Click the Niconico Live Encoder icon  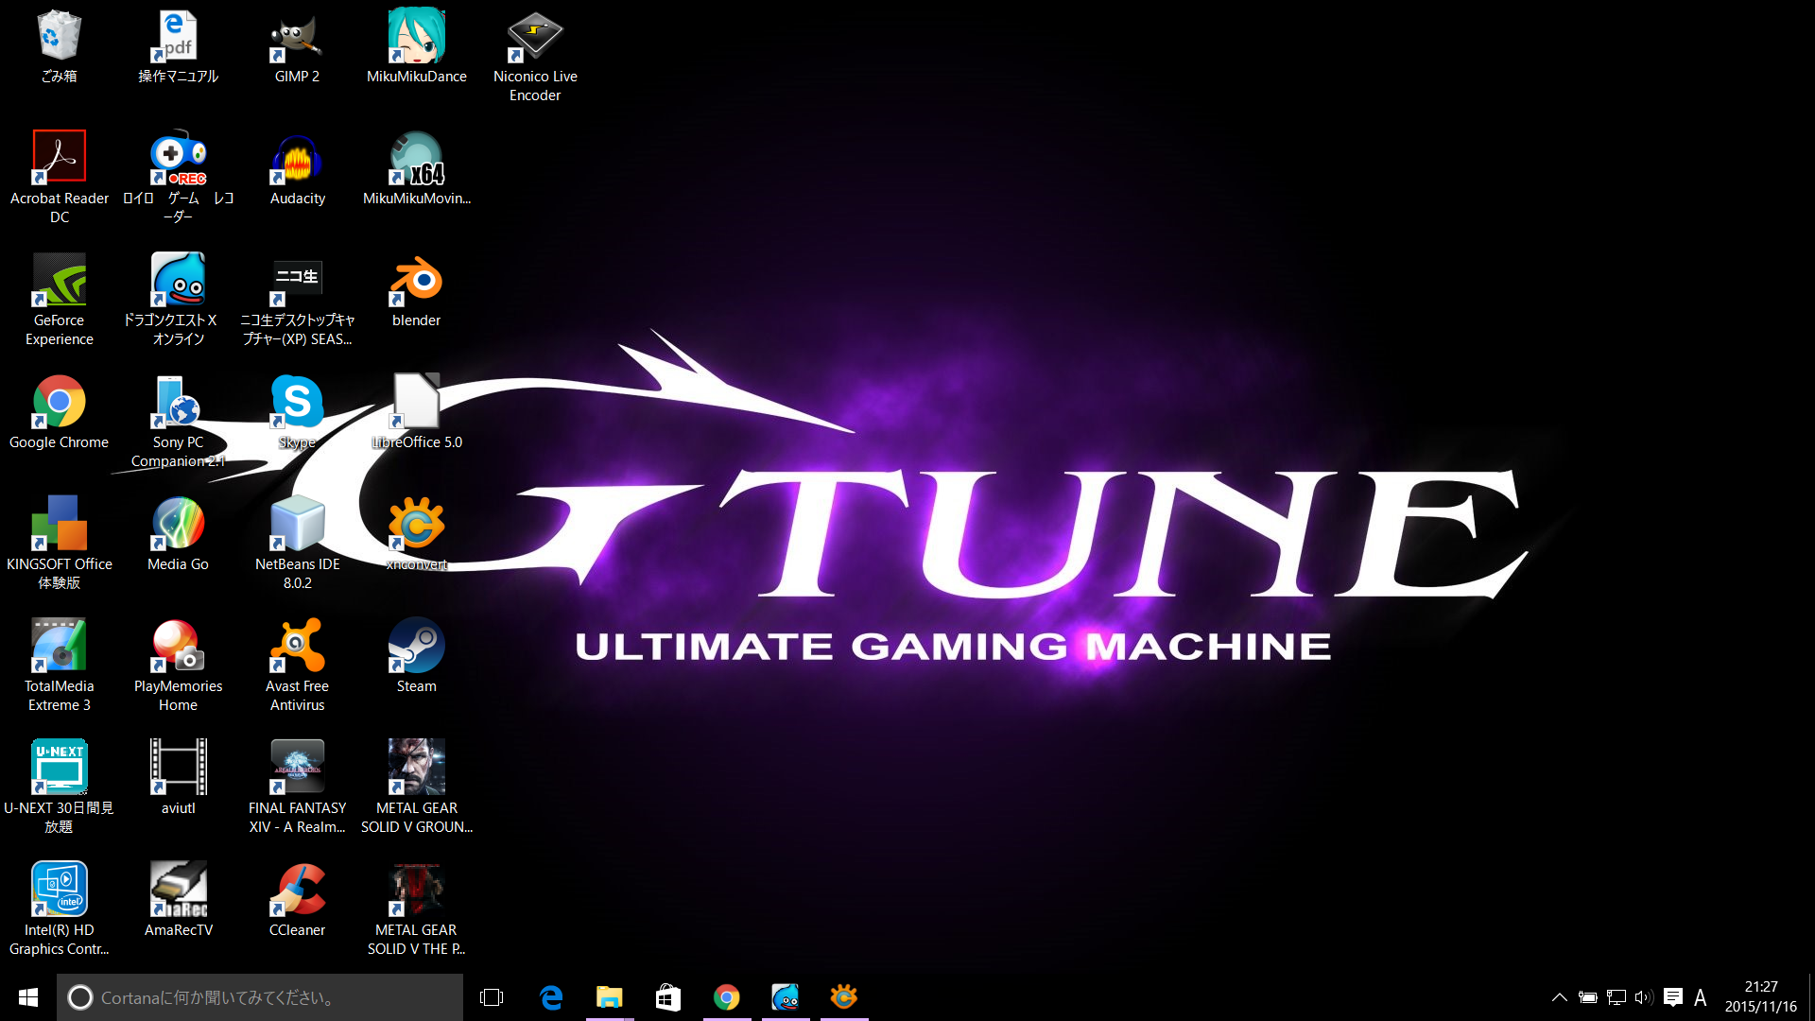coord(535,38)
